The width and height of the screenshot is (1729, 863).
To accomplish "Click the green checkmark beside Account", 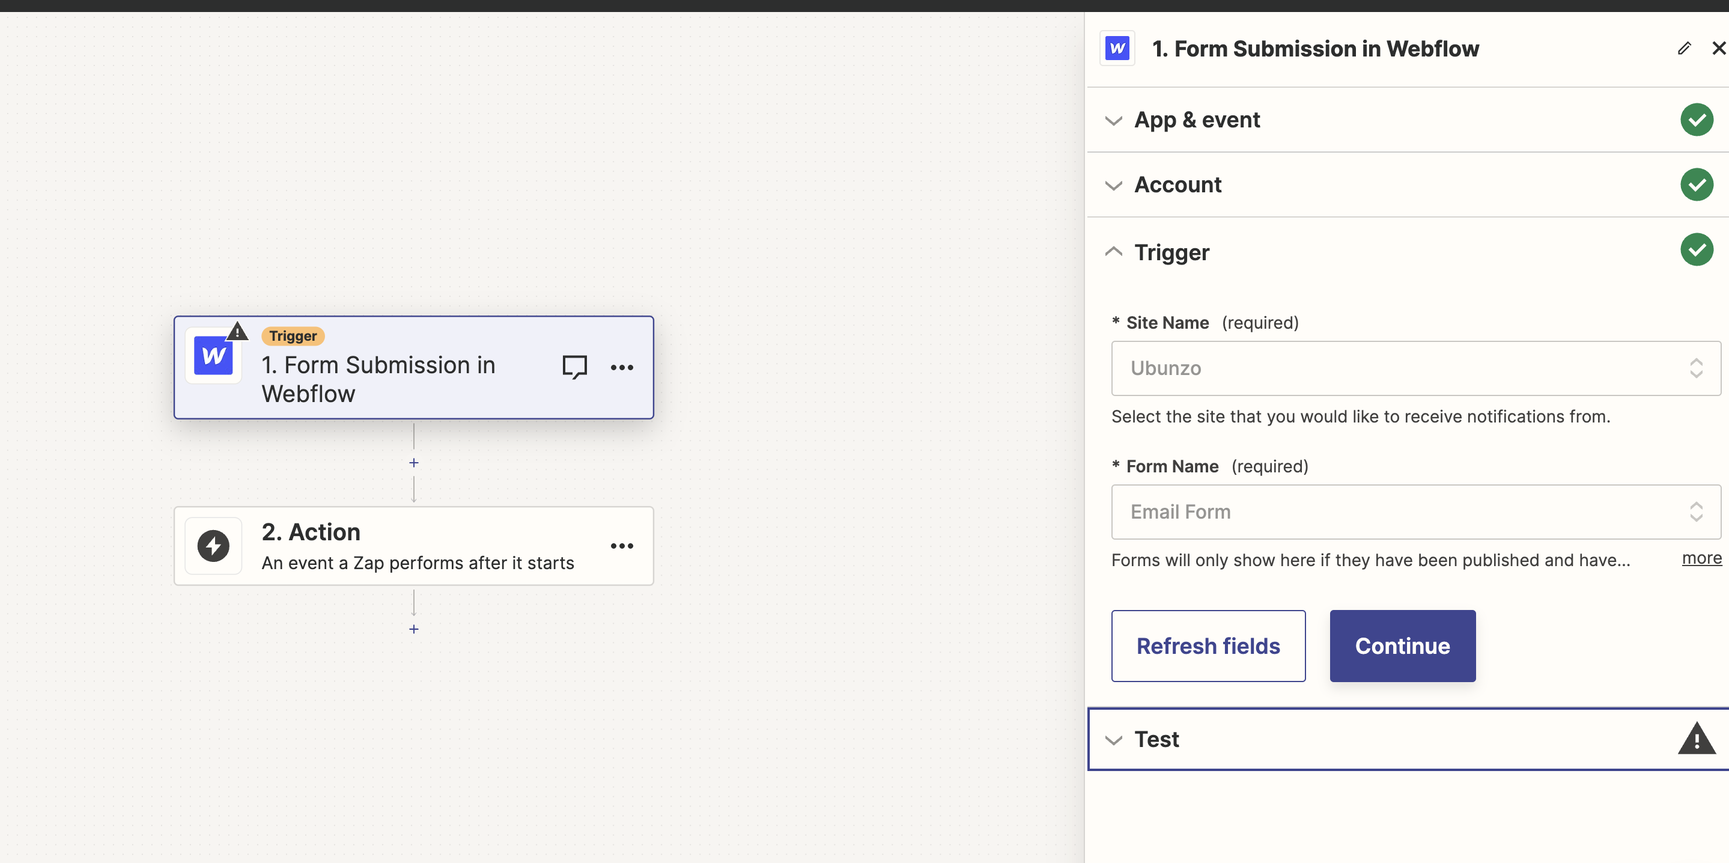I will pyautogui.click(x=1696, y=184).
